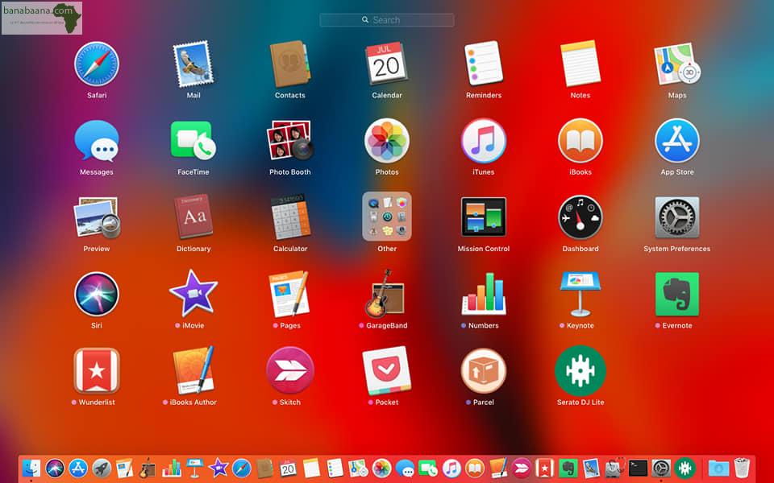Screen dimensions: 774x483
Task: Open Pages from the Dock
Action: pos(124,468)
